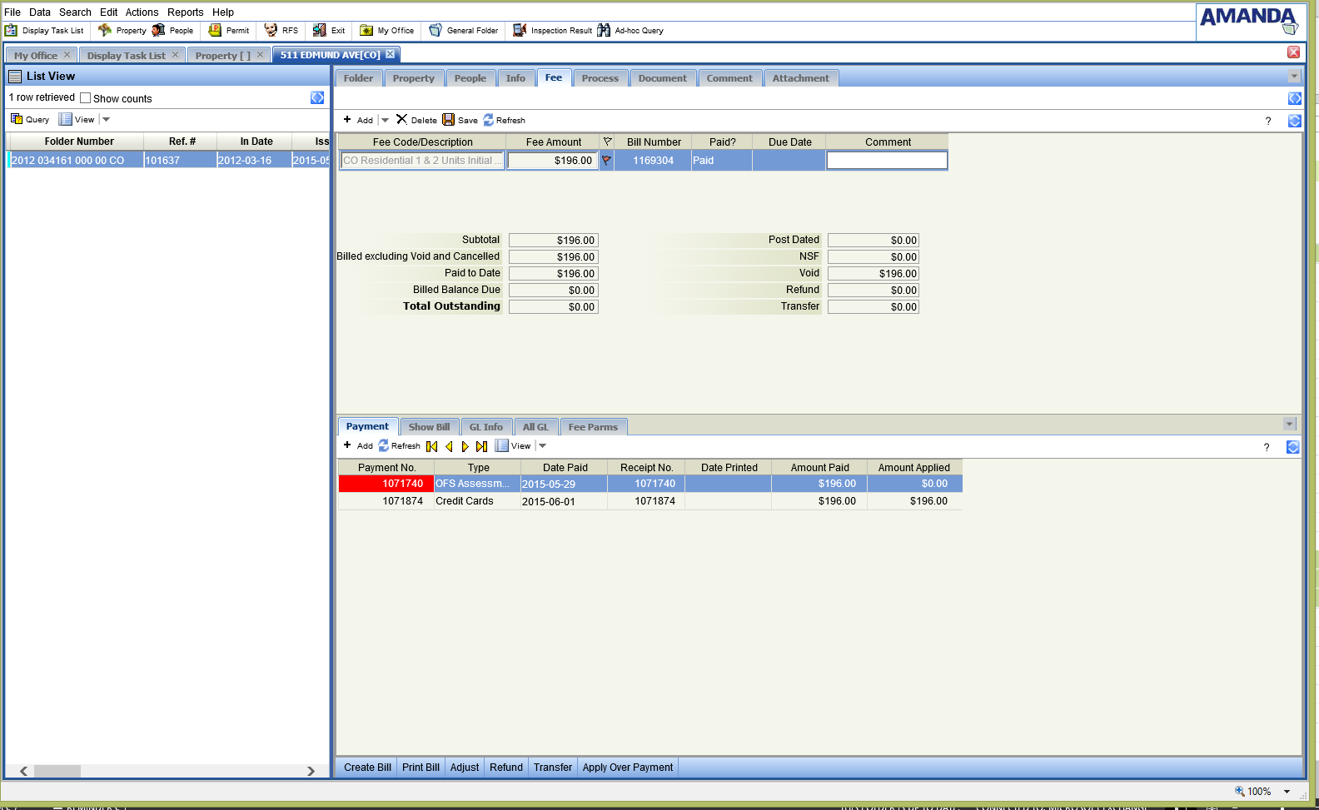Open the View dropdown in List View
Screen dimensions: 1319x810
(x=106, y=119)
